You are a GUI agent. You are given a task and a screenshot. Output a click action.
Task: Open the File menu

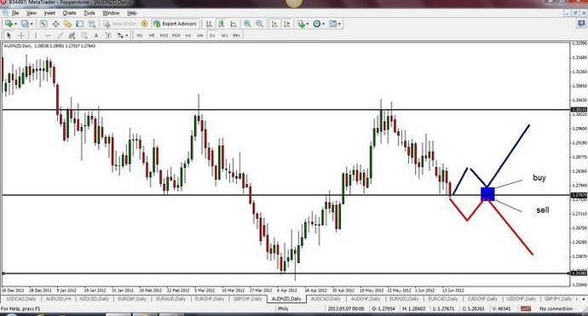(x=15, y=13)
